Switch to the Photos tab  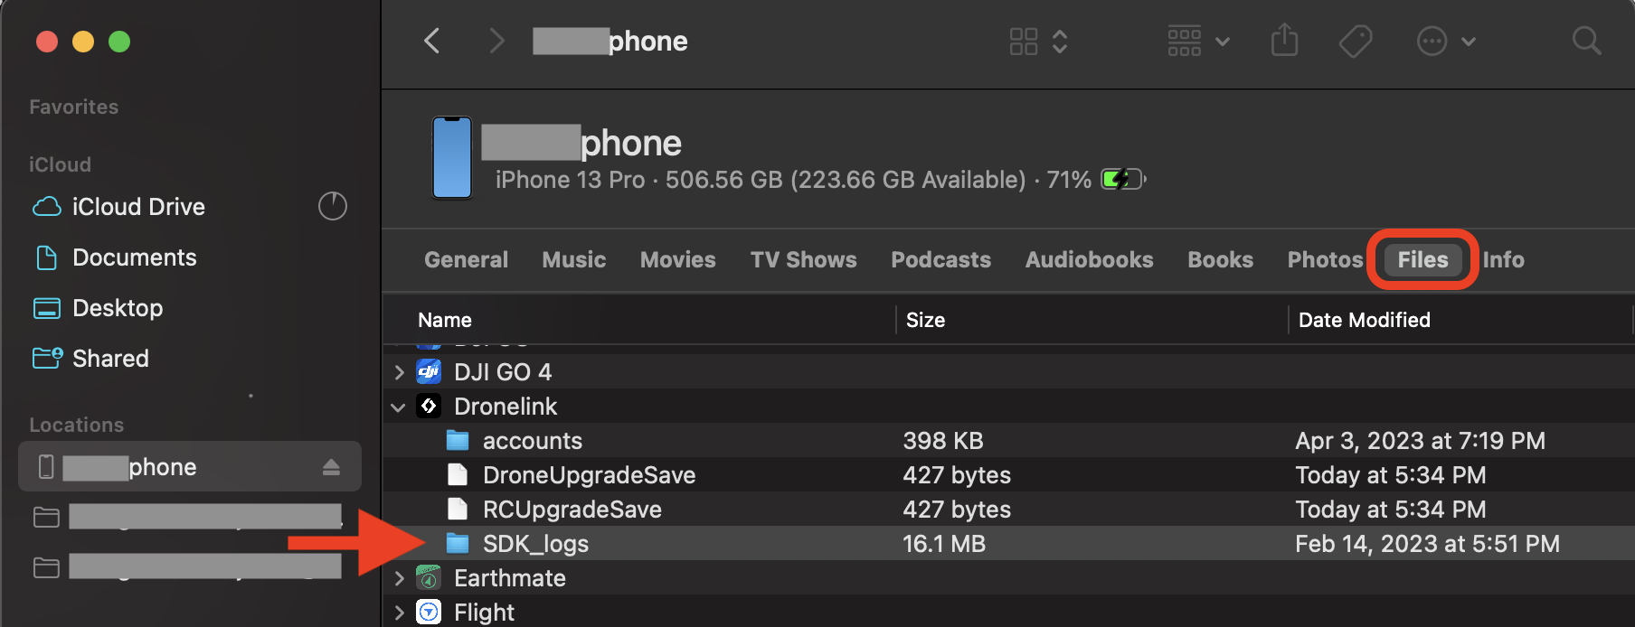pyautogui.click(x=1325, y=260)
